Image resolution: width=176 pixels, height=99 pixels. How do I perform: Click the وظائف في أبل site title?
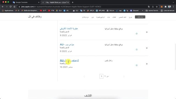[35, 16]
